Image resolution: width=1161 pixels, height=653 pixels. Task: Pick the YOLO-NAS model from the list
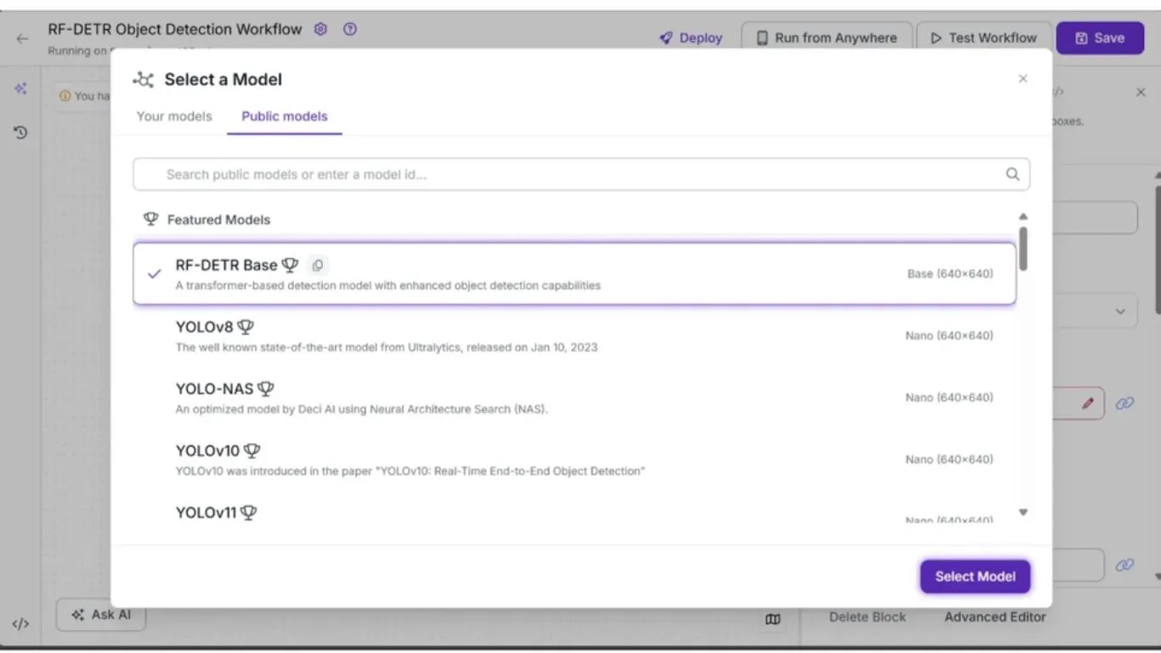575,398
